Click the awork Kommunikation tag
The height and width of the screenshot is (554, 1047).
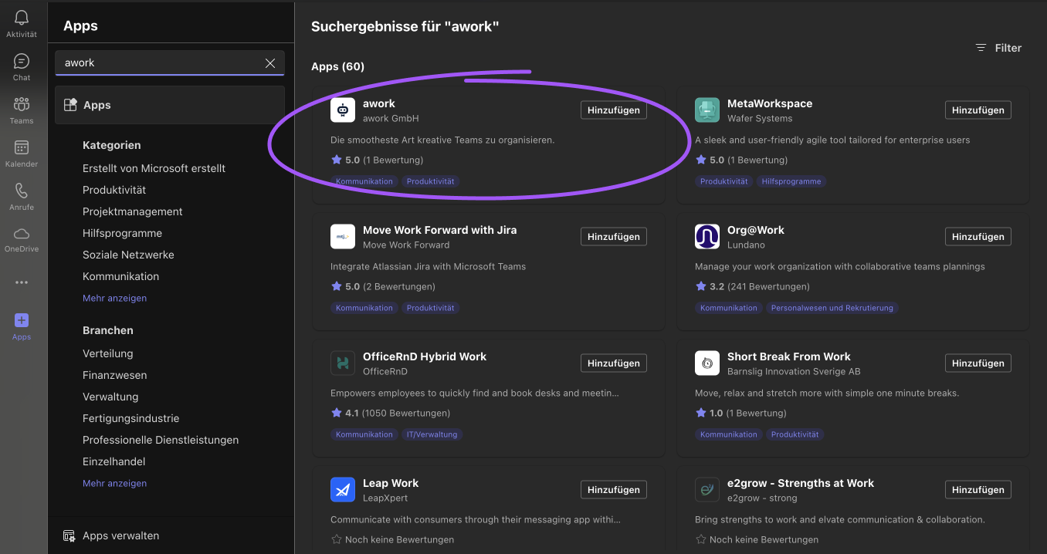(364, 181)
